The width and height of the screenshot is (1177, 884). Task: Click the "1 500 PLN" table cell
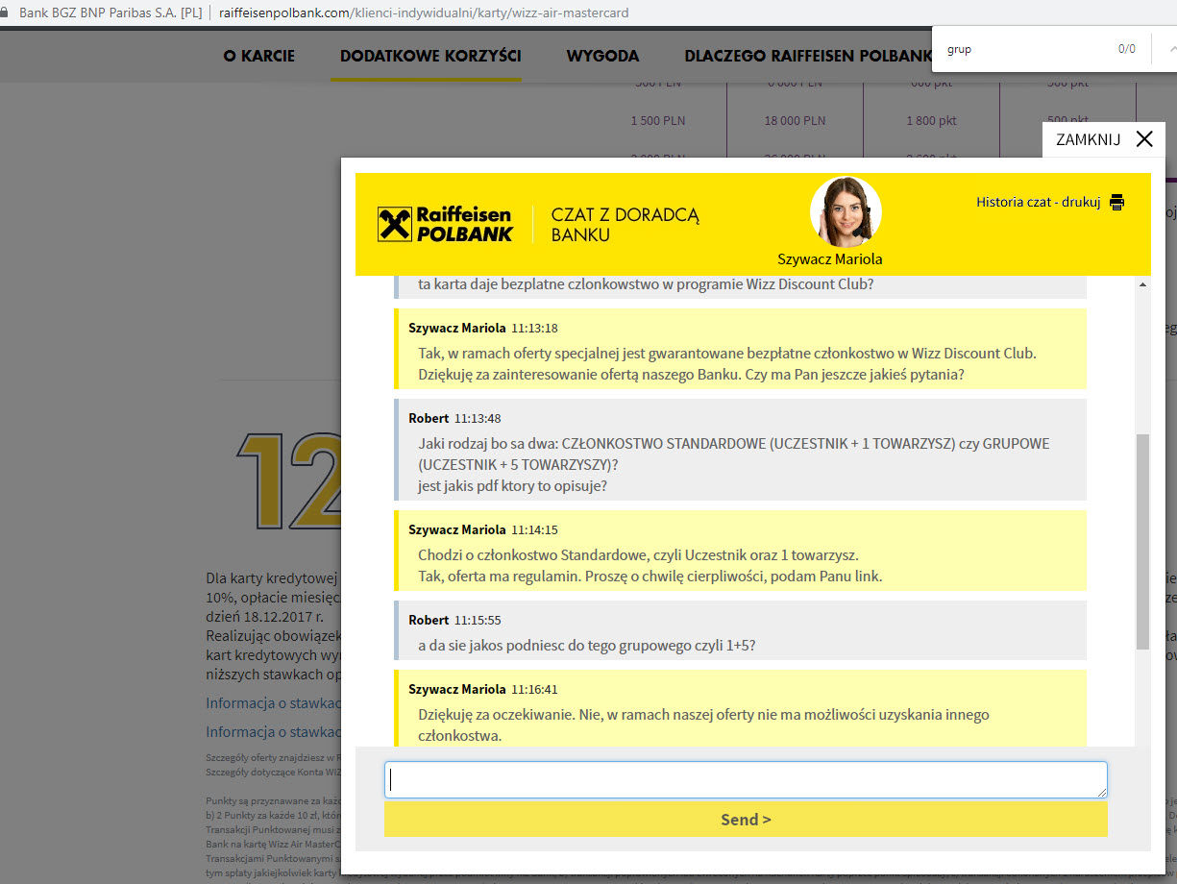(658, 121)
